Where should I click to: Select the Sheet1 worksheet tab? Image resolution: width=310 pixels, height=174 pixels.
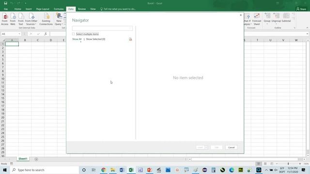point(23,159)
